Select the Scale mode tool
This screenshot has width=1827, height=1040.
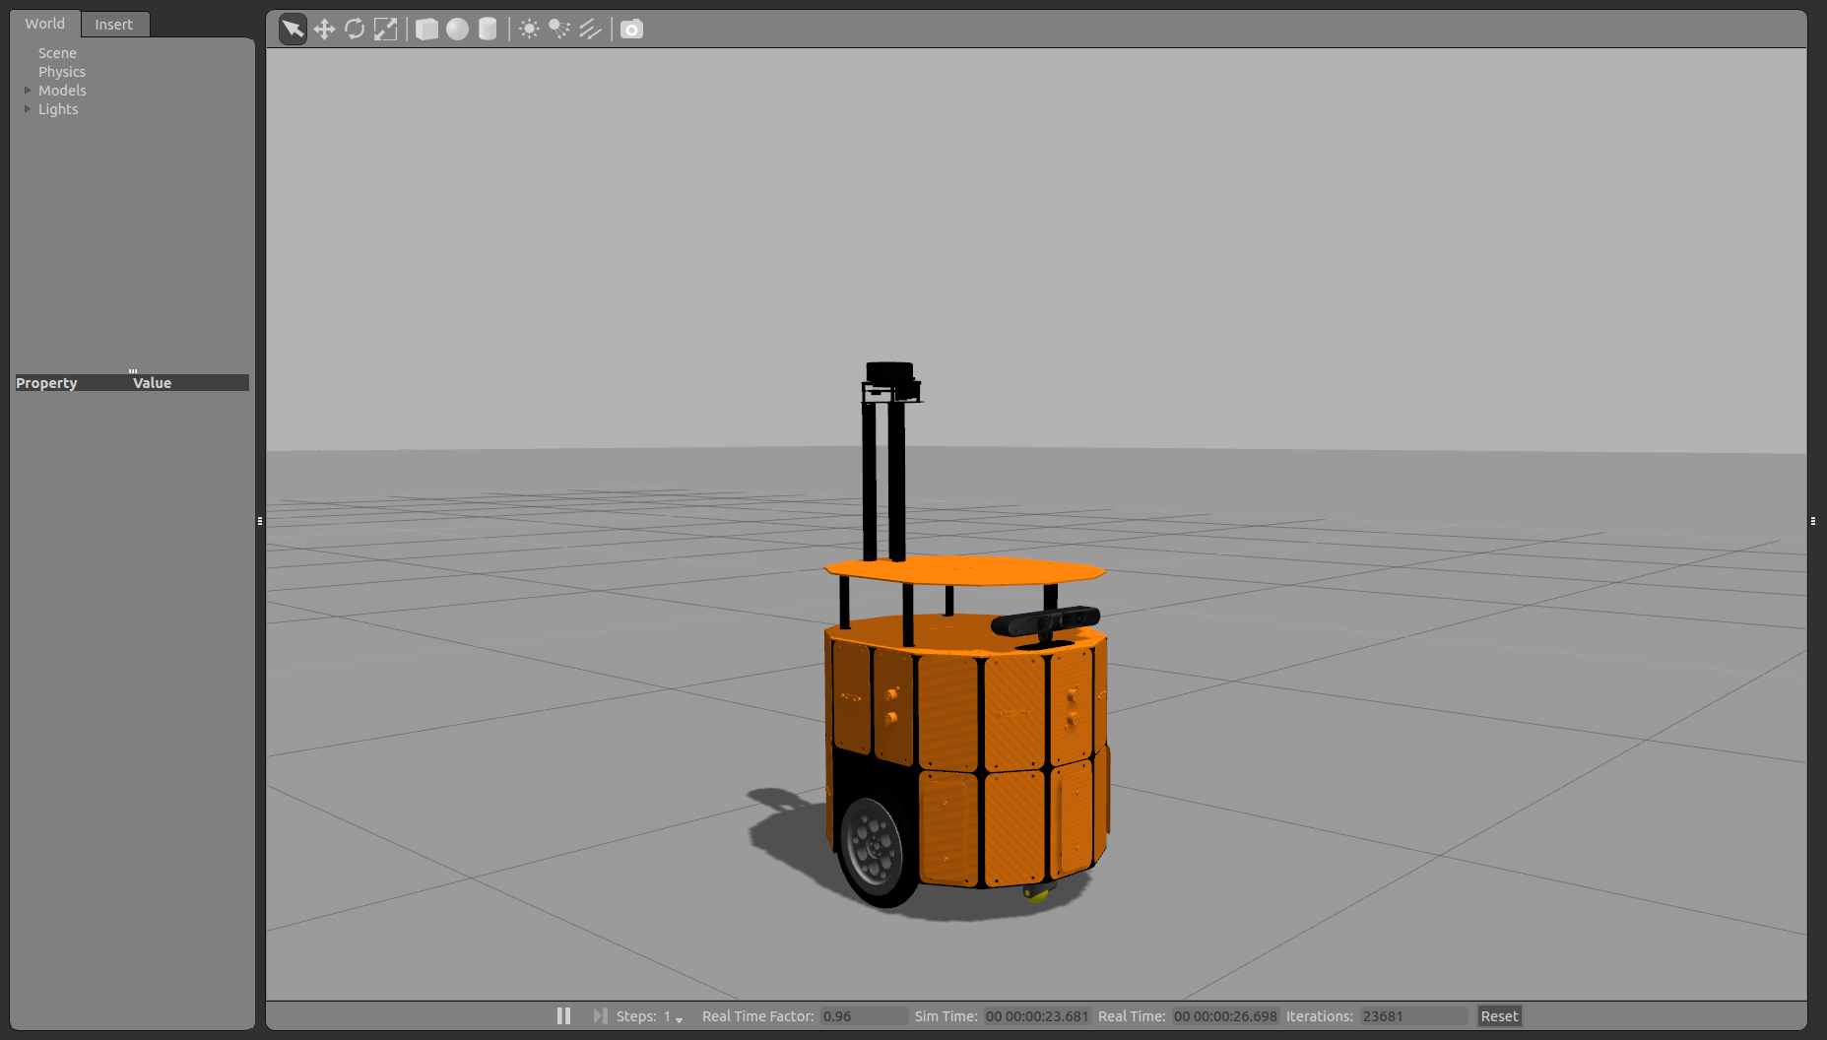pyautogui.click(x=385, y=30)
